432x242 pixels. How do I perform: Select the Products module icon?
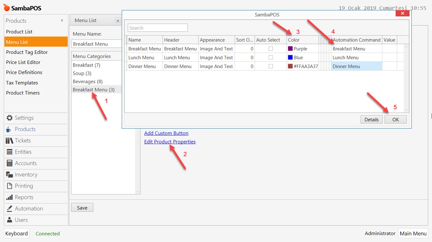24,129
